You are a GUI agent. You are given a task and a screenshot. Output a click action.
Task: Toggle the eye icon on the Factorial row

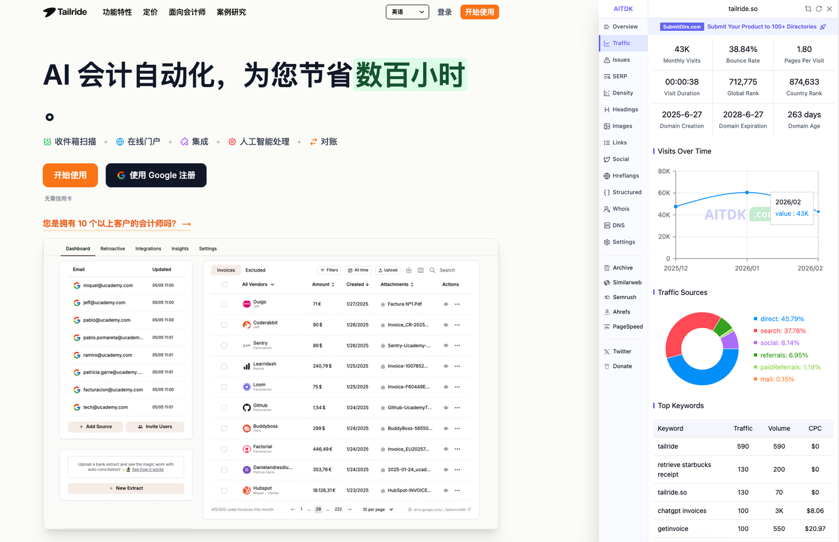pyautogui.click(x=446, y=449)
